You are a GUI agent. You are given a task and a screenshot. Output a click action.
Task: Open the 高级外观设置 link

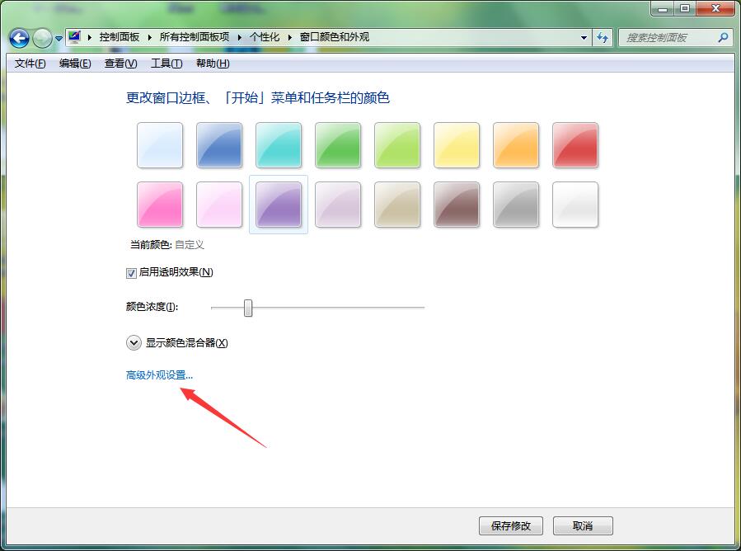[159, 375]
